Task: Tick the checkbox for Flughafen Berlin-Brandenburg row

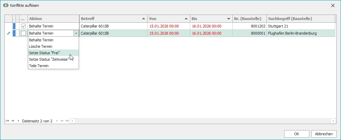Action: point(23,33)
